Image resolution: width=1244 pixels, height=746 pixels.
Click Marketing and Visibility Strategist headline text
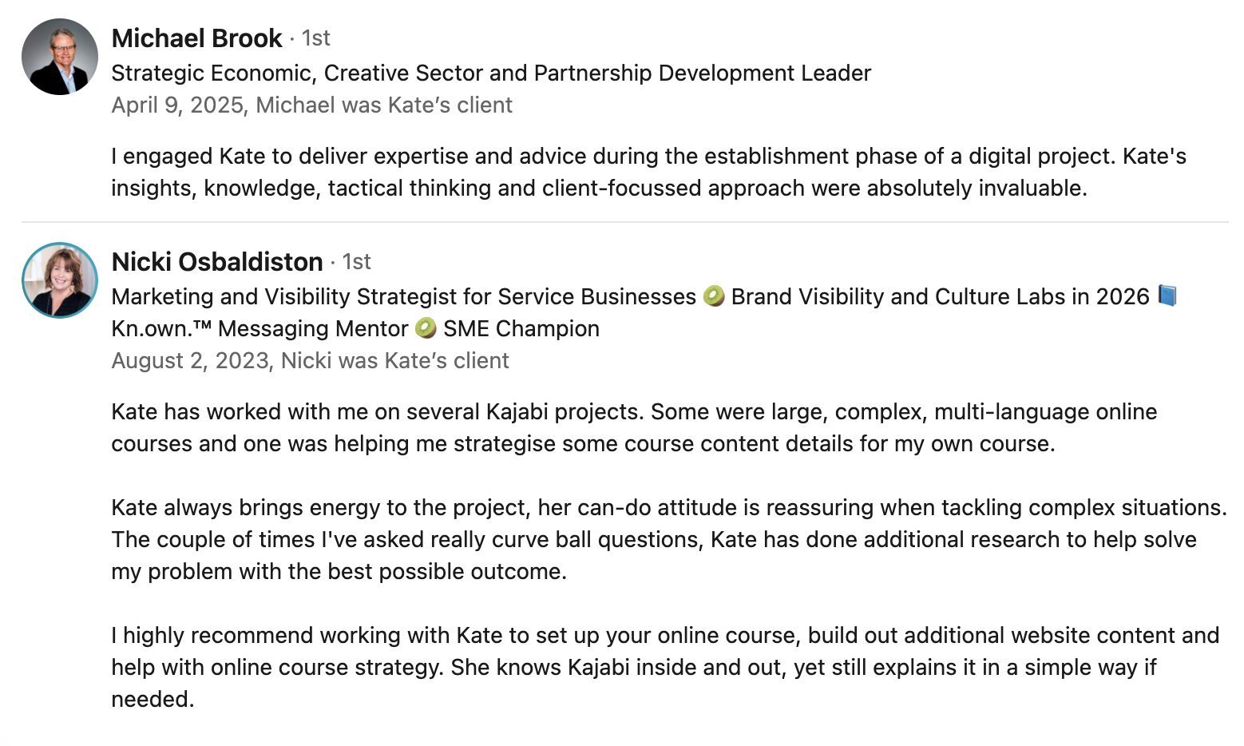click(x=403, y=296)
